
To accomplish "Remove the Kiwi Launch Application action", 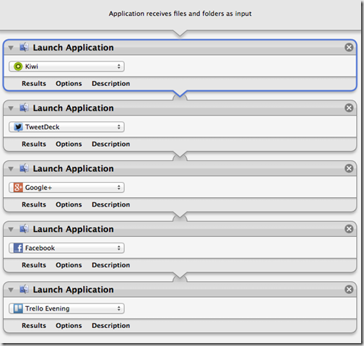I will coord(349,47).
